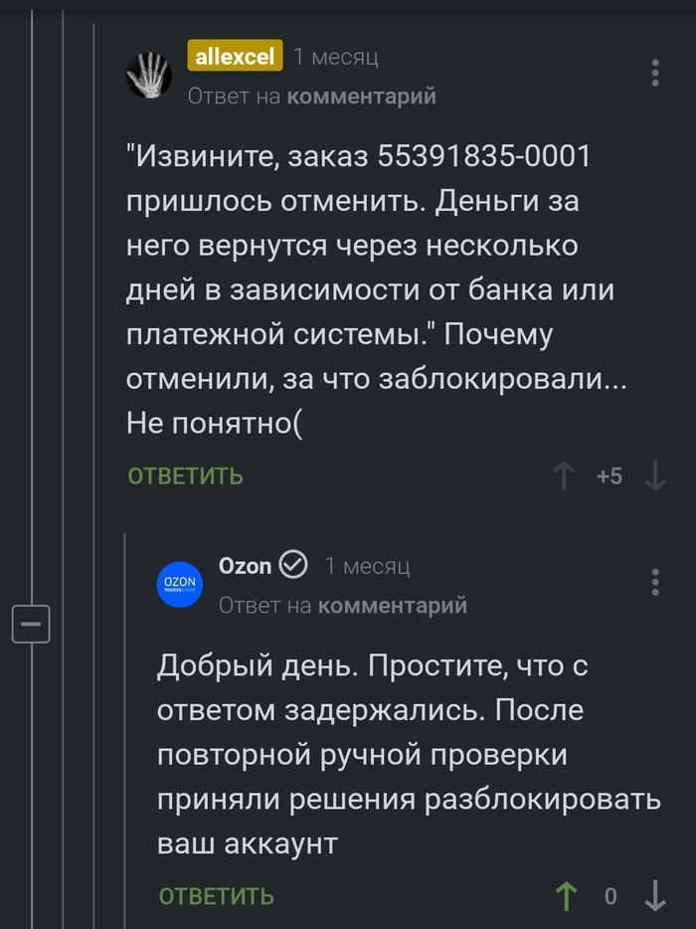Reply to Ozon's comment via ОТВЕТИТЬ

click(x=217, y=896)
